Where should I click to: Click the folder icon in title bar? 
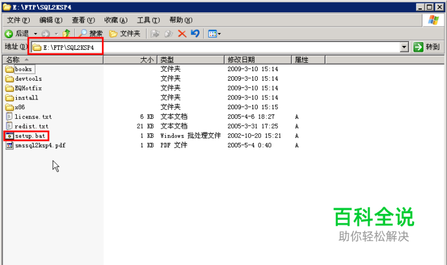click(x=6, y=7)
